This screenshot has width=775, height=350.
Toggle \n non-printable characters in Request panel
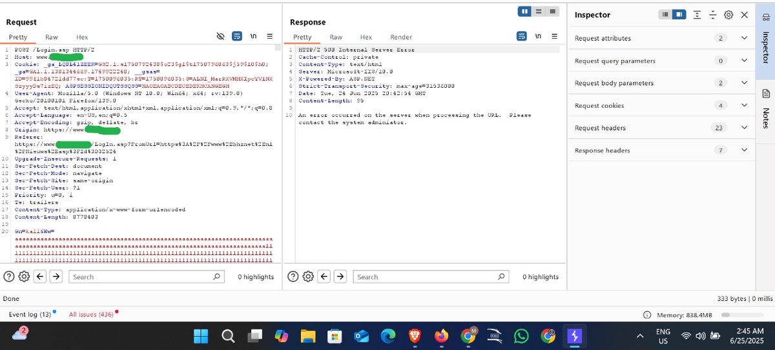pos(254,37)
